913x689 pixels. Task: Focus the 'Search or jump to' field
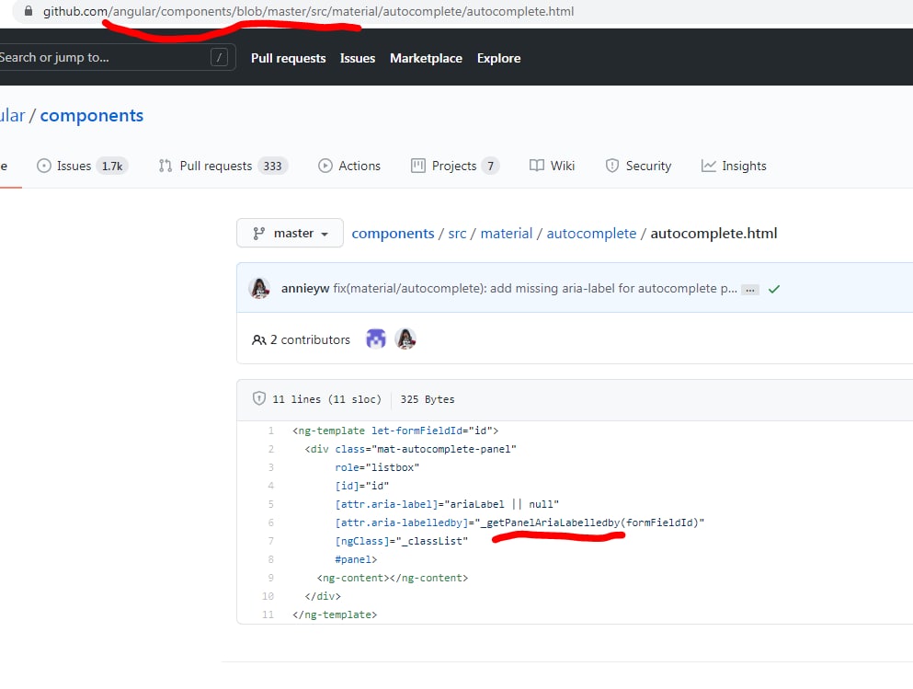point(117,57)
